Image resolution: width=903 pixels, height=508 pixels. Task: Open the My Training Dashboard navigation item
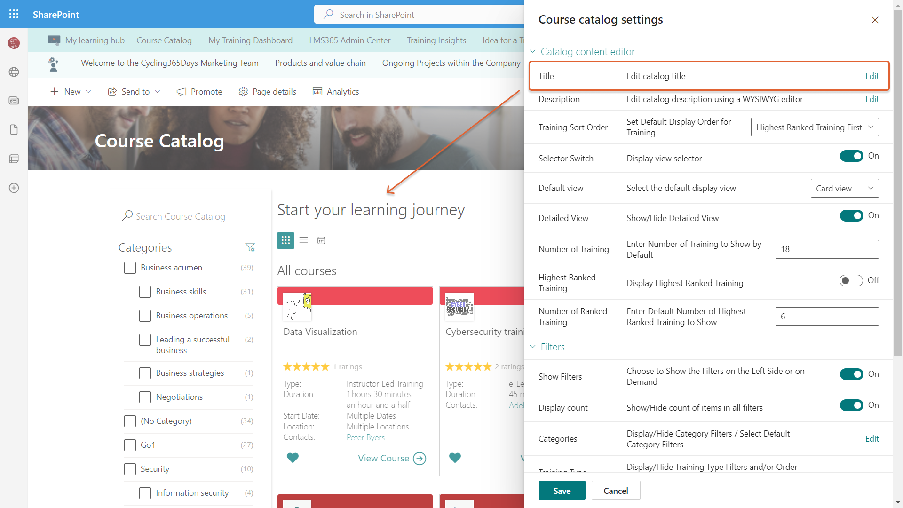(x=250, y=40)
